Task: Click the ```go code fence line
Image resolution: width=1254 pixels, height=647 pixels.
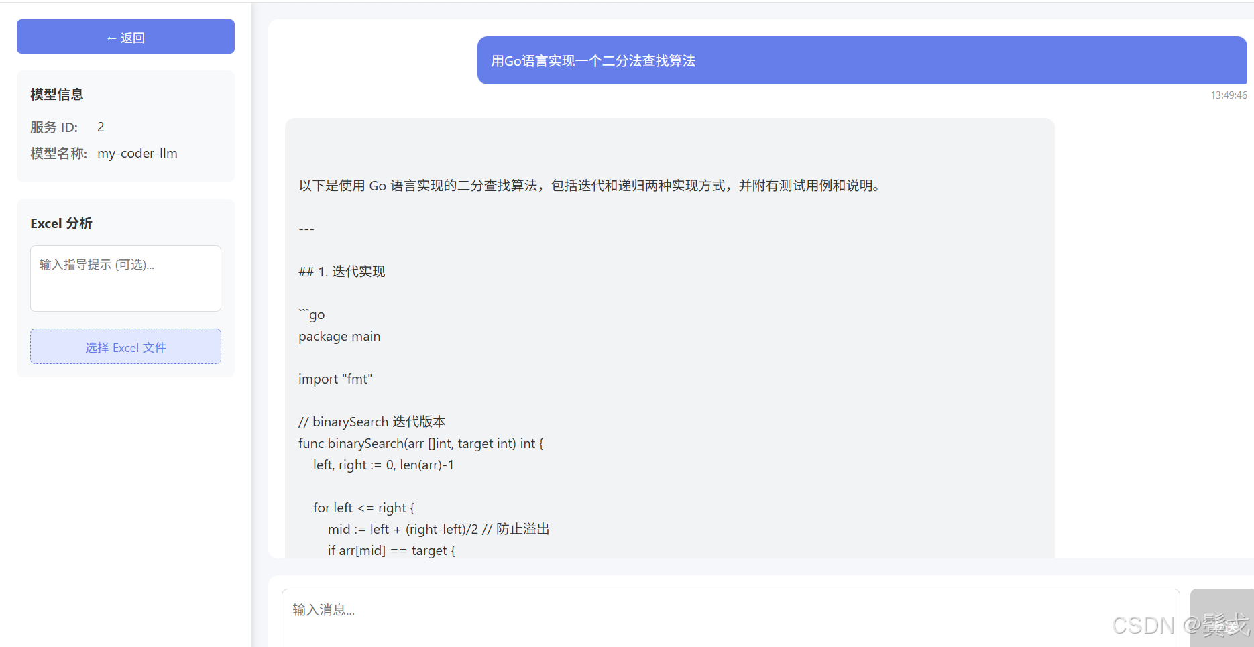Action: coord(312,314)
